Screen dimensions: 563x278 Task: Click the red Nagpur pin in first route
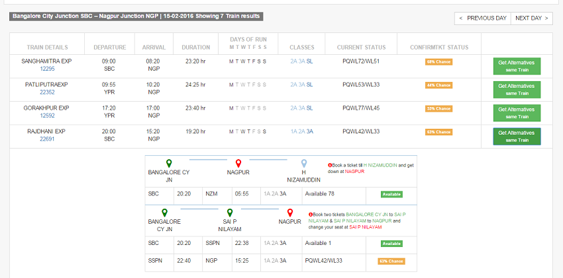pyautogui.click(x=238, y=163)
